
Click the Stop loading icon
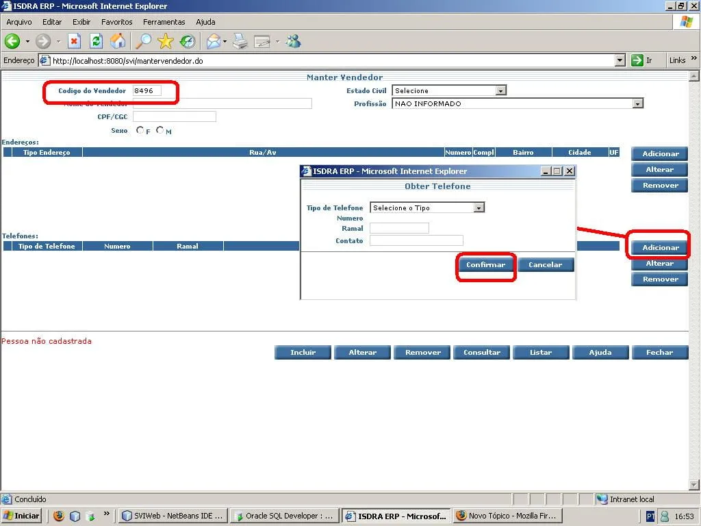[74, 42]
